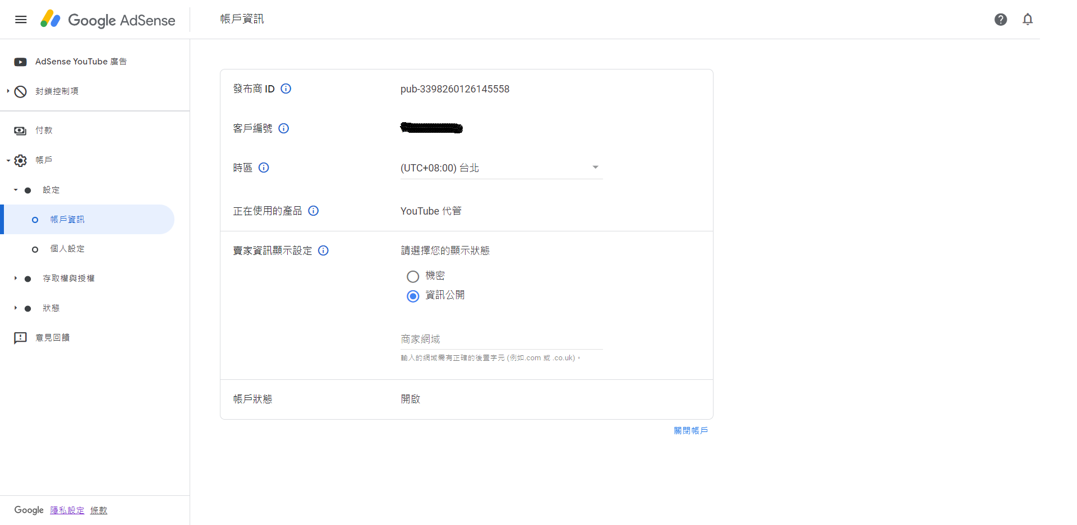Expand the 存取權與授權 arrow
The width and height of the screenshot is (1077, 525).
[x=16, y=278]
